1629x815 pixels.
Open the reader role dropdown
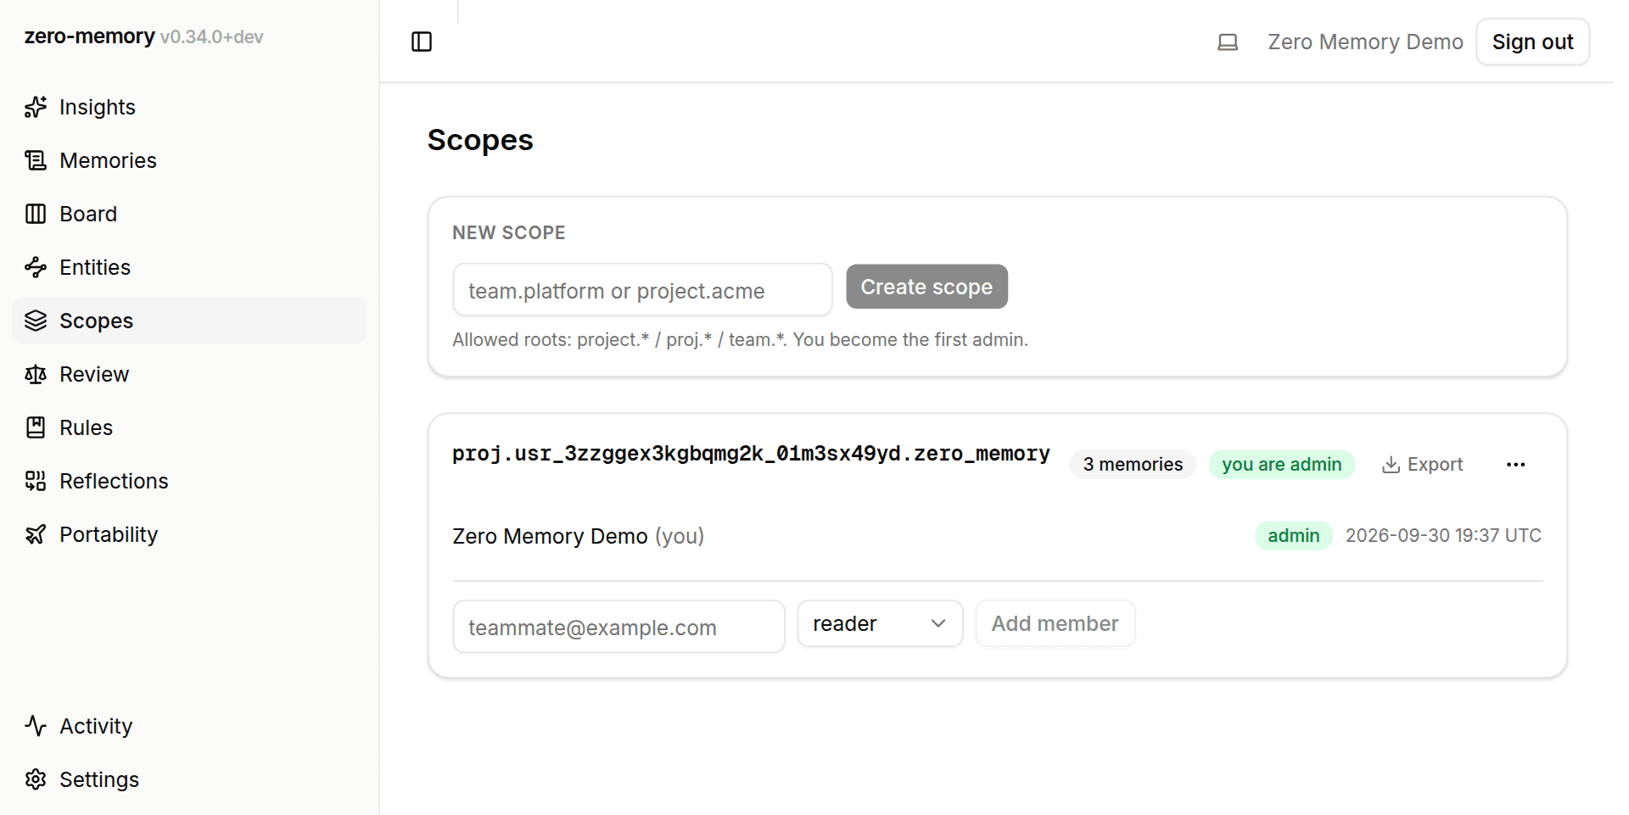880,623
